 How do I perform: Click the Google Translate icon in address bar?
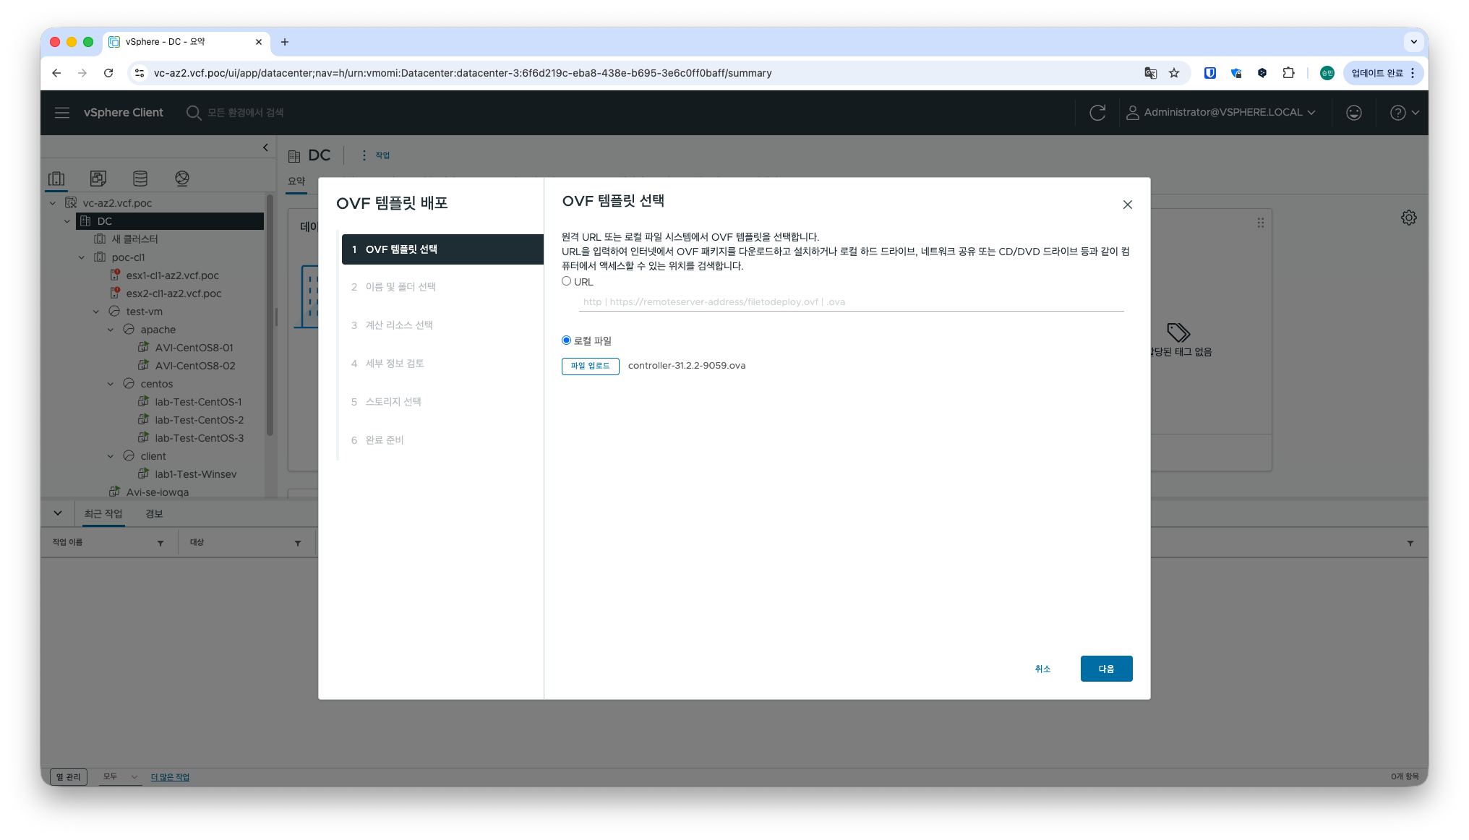pyautogui.click(x=1151, y=73)
